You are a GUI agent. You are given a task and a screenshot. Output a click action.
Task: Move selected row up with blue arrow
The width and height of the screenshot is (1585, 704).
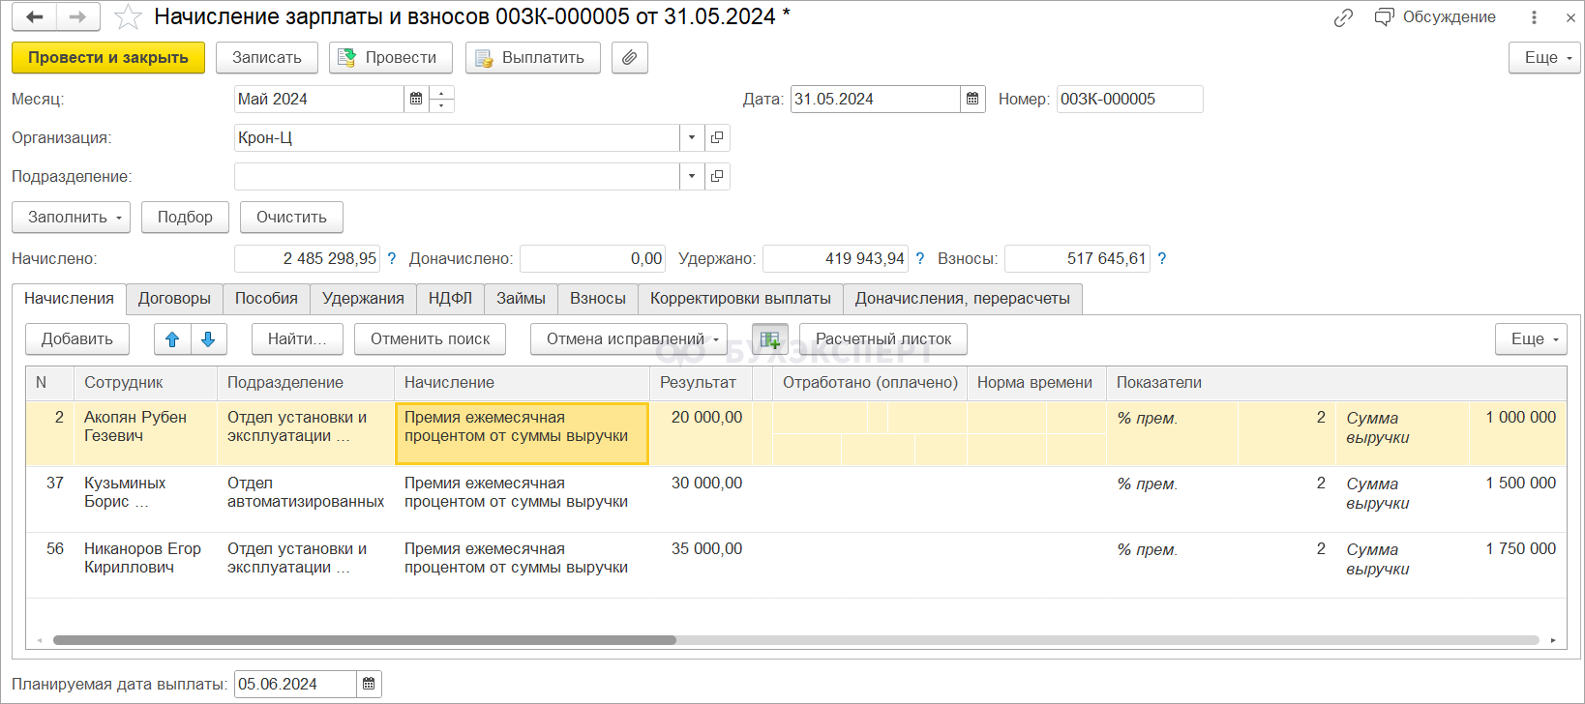coord(172,339)
